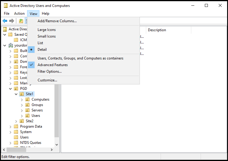Select the Site2 tree item label
Viewport: 228px width, 161px height.
click(x=29, y=121)
